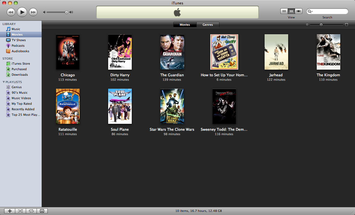Show the artwork viewer panel

42,211
